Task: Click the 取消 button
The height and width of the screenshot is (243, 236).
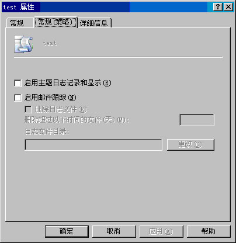Action: click(114, 231)
